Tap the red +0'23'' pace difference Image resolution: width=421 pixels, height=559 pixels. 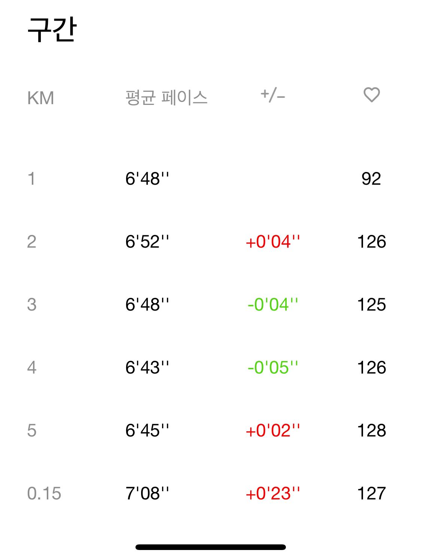[x=273, y=493]
